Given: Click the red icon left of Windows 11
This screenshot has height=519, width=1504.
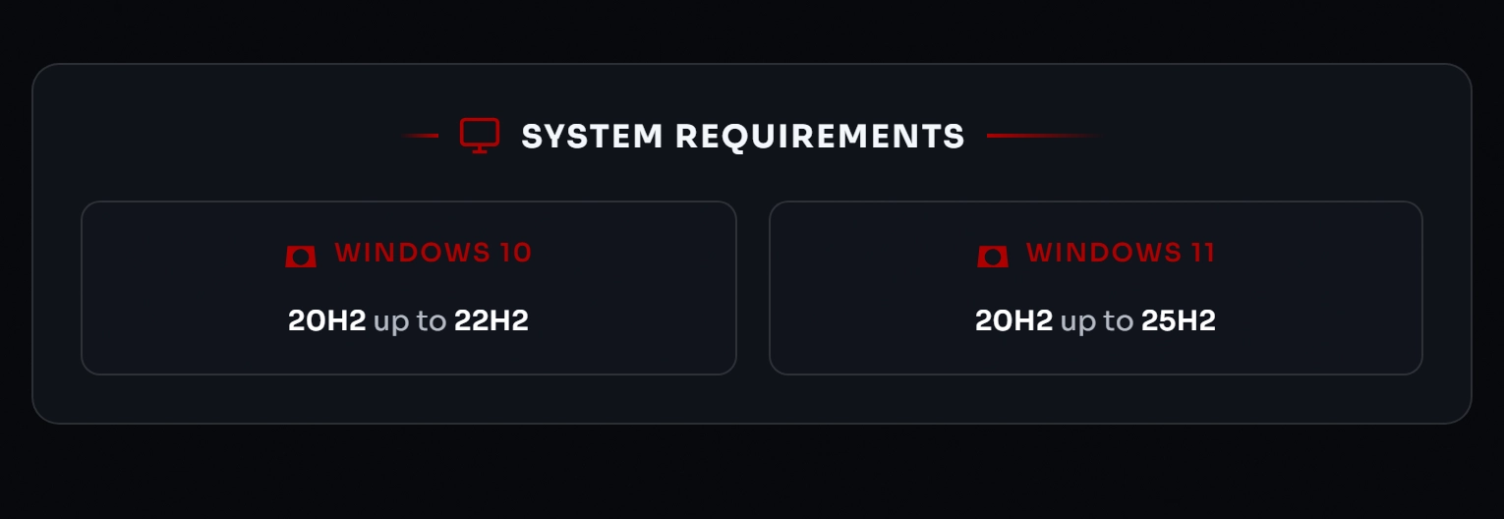Looking at the screenshot, I should point(993,256).
